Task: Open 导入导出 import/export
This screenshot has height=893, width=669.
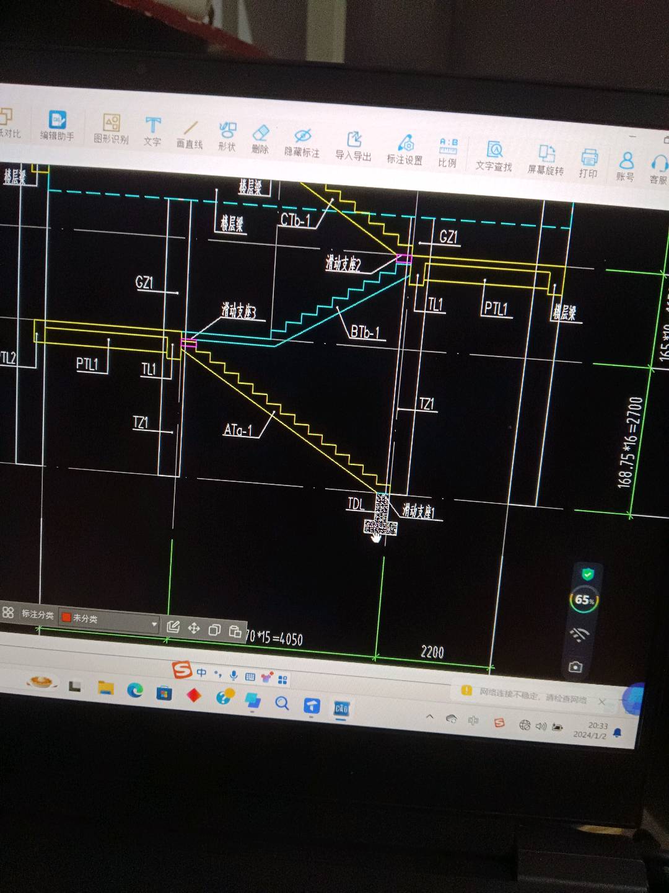Action: (354, 146)
